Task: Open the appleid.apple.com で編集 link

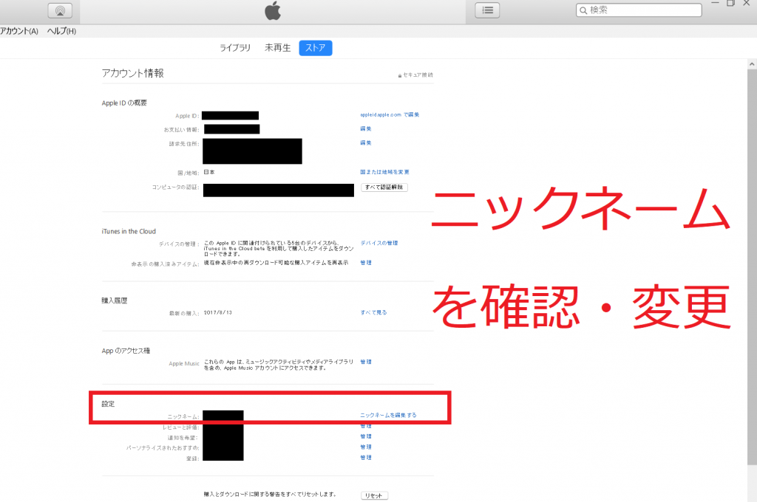Action: [390, 114]
